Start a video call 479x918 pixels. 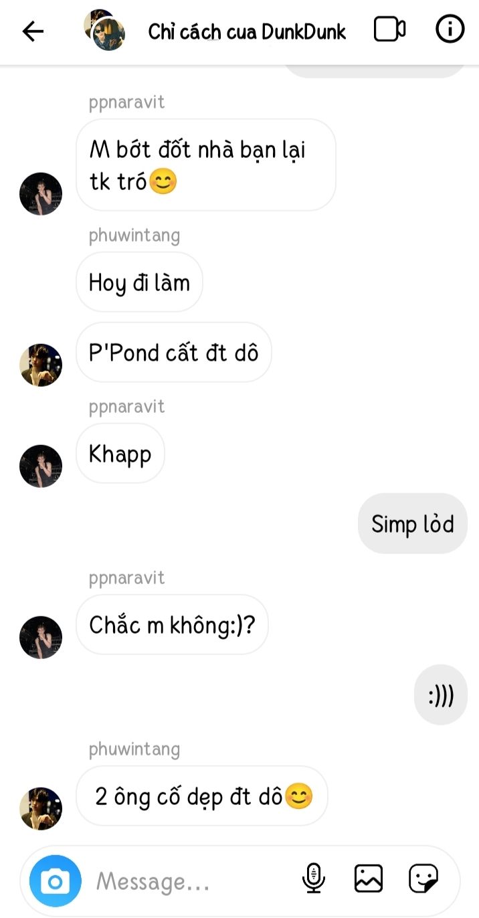click(x=389, y=29)
